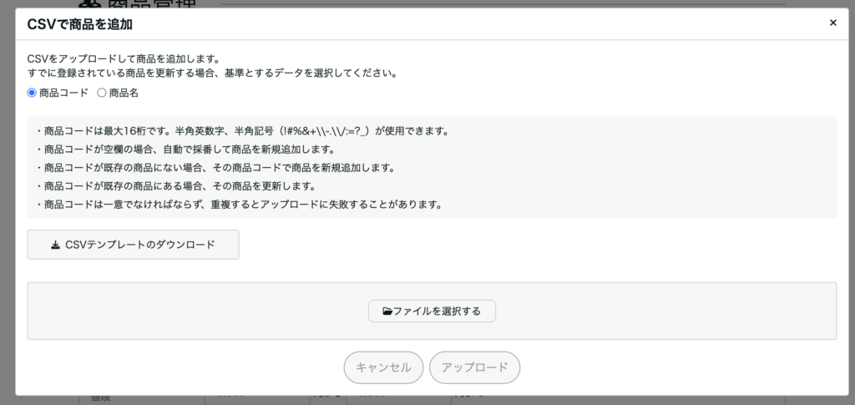
Task: Click the 商品名 radio label text
Action: (x=124, y=93)
